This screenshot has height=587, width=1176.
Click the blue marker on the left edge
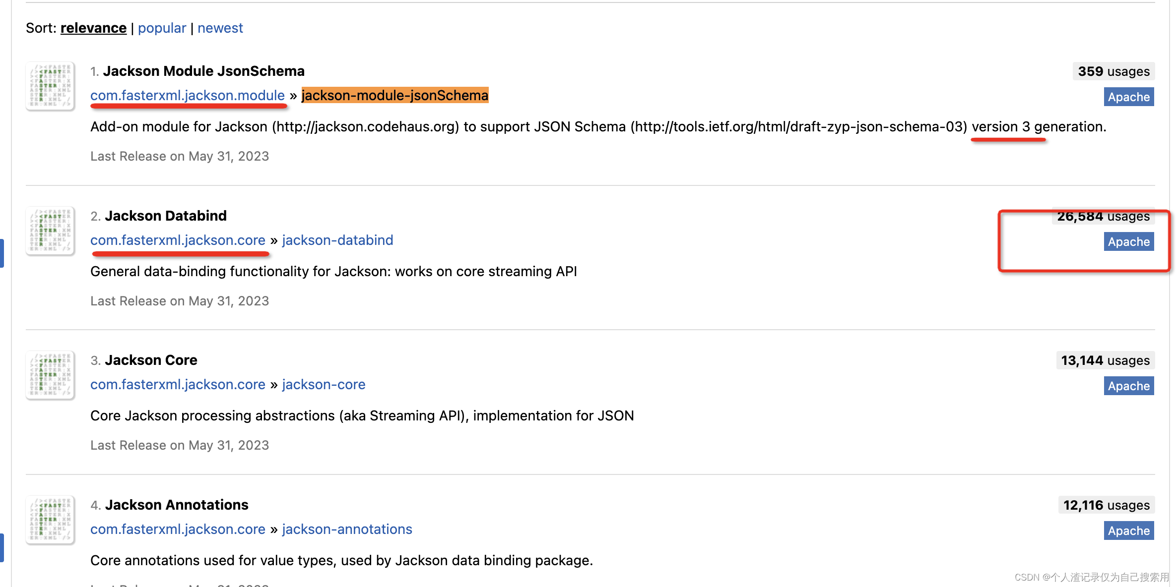point(1,253)
